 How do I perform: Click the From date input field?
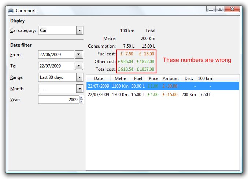pos(56,55)
